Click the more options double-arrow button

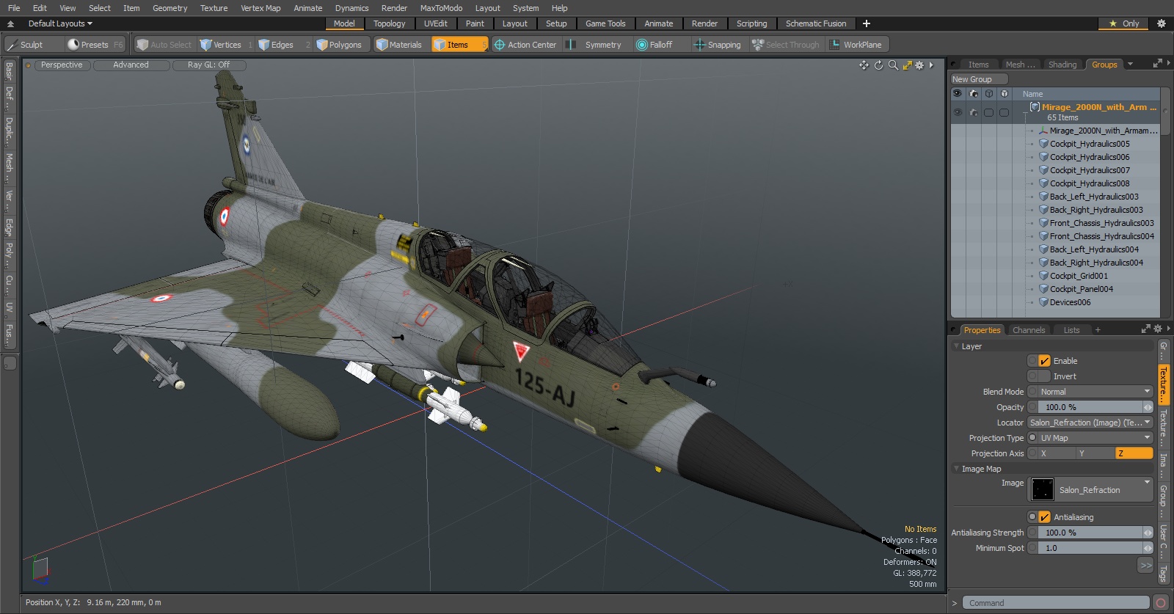coord(1145,565)
